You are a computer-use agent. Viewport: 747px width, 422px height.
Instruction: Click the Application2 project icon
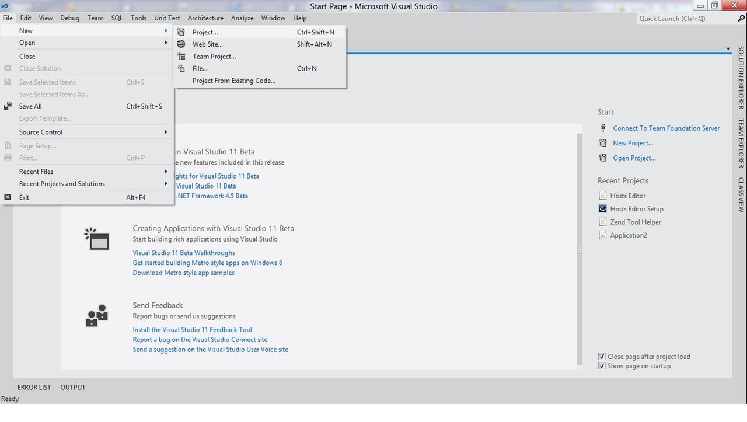click(603, 235)
